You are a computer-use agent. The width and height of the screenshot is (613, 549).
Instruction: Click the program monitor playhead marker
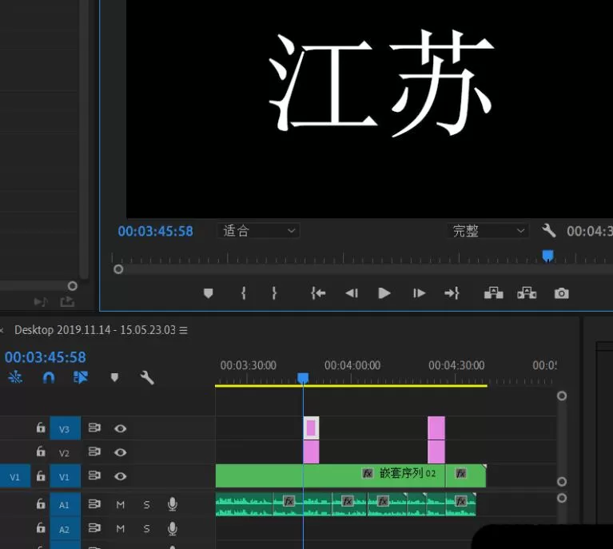[x=547, y=257]
